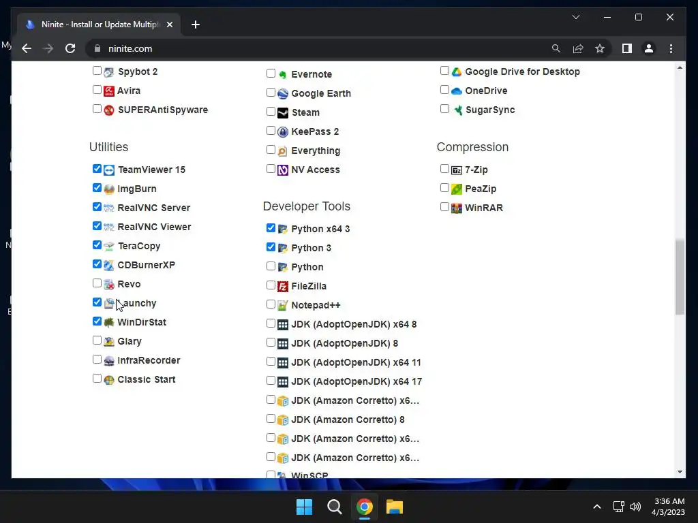Click the scrollbar down arrow
698x523 pixels.
(x=680, y=473)
